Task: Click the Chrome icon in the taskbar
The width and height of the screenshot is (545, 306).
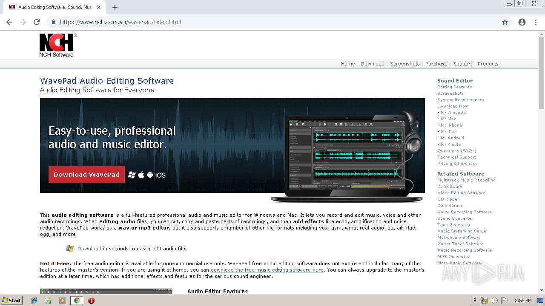Action: [77, 300]
